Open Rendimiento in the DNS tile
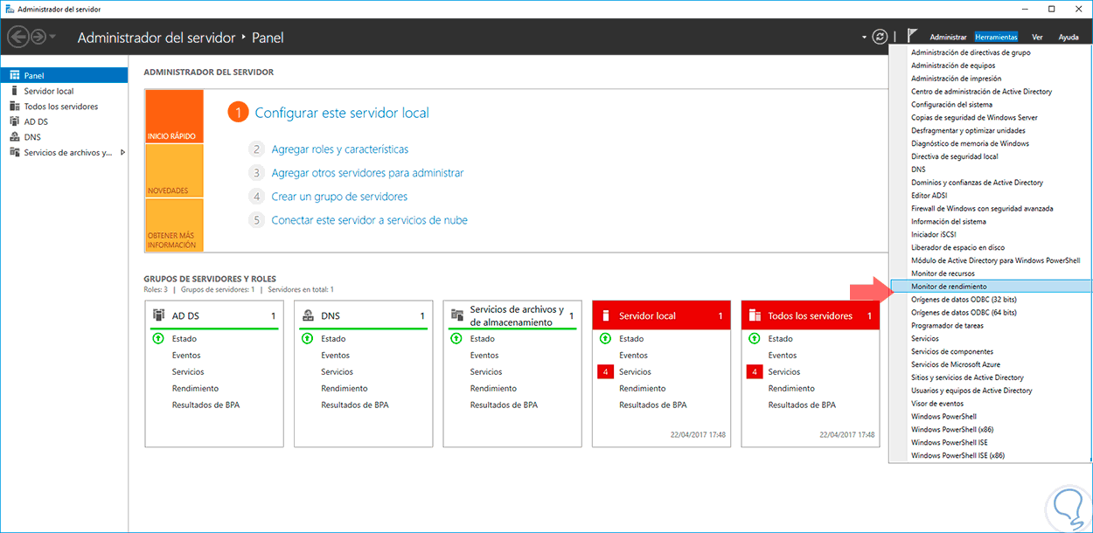This screenshot has height=533, width=1093. click(345, 388)
